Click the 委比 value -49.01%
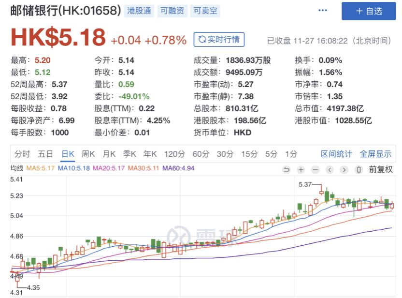The width and height of the screenshot is (402, 298). coord(134,96)
